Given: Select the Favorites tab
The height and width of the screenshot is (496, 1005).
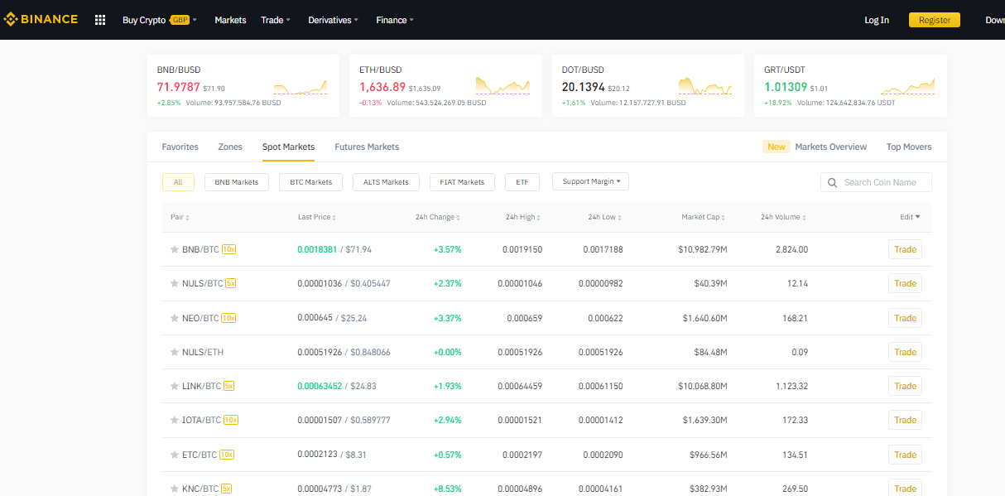Looking at the screenshot, I should [180, 147].
